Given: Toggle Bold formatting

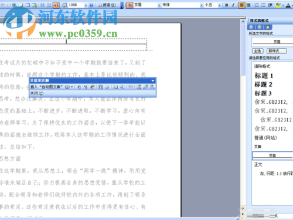Looking at the screenshot, I should (226, 5).
